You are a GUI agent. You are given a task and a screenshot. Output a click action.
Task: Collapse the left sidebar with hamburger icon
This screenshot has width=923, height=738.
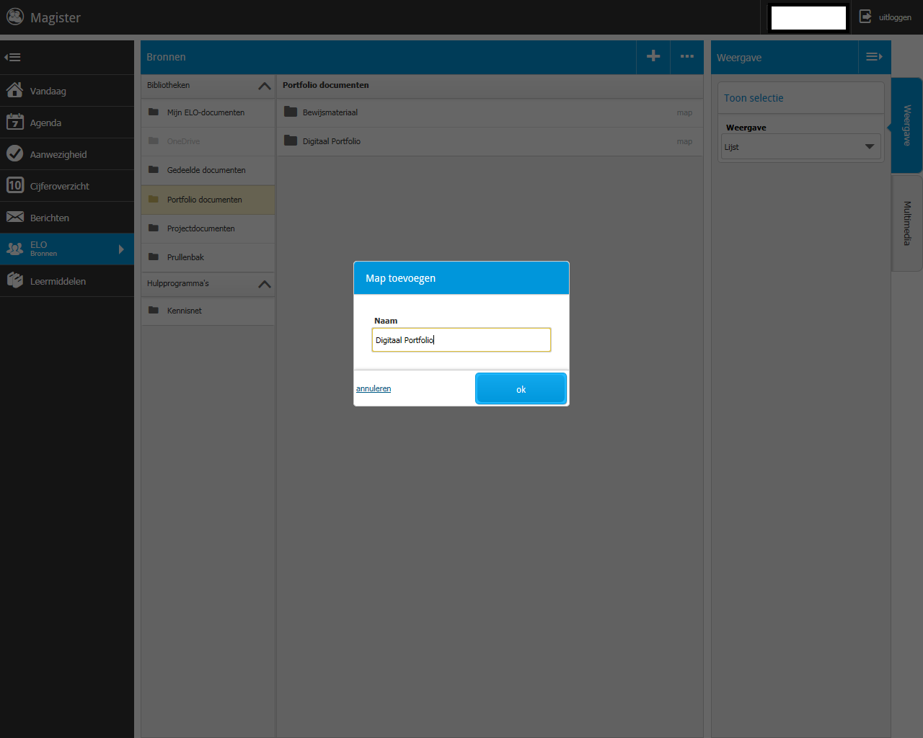(x=13, y=58)
